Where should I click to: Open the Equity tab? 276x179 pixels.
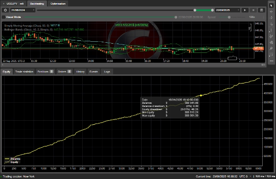[6, 72]
